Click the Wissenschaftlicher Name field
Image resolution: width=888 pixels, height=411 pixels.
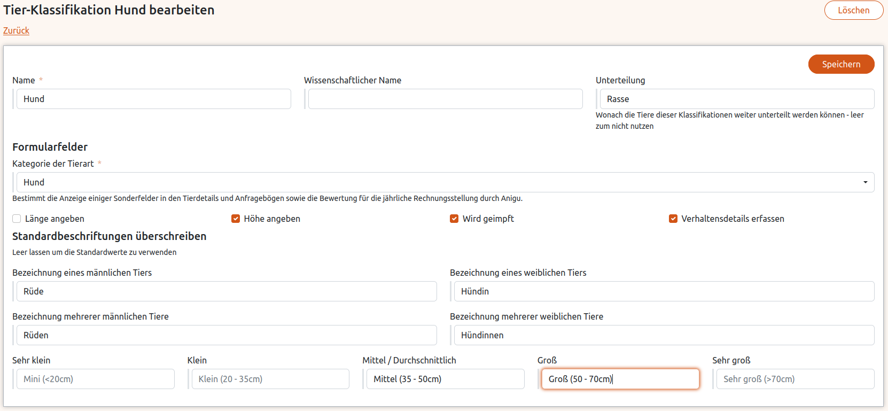coord(445,99)
